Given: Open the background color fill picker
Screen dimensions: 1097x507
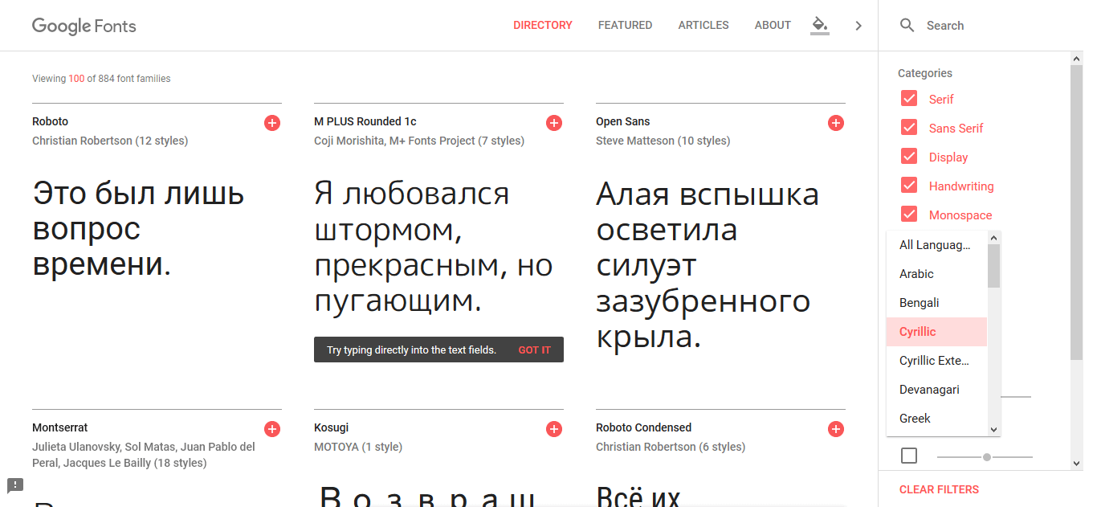Looking at the screenshot, I should [819, 25].
